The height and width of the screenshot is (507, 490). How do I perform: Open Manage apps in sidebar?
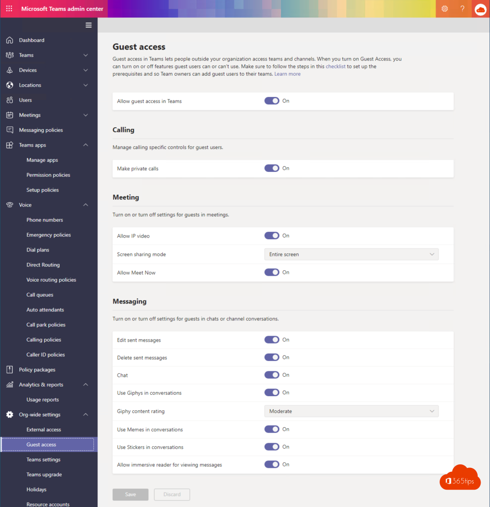(x=43, y=160)
